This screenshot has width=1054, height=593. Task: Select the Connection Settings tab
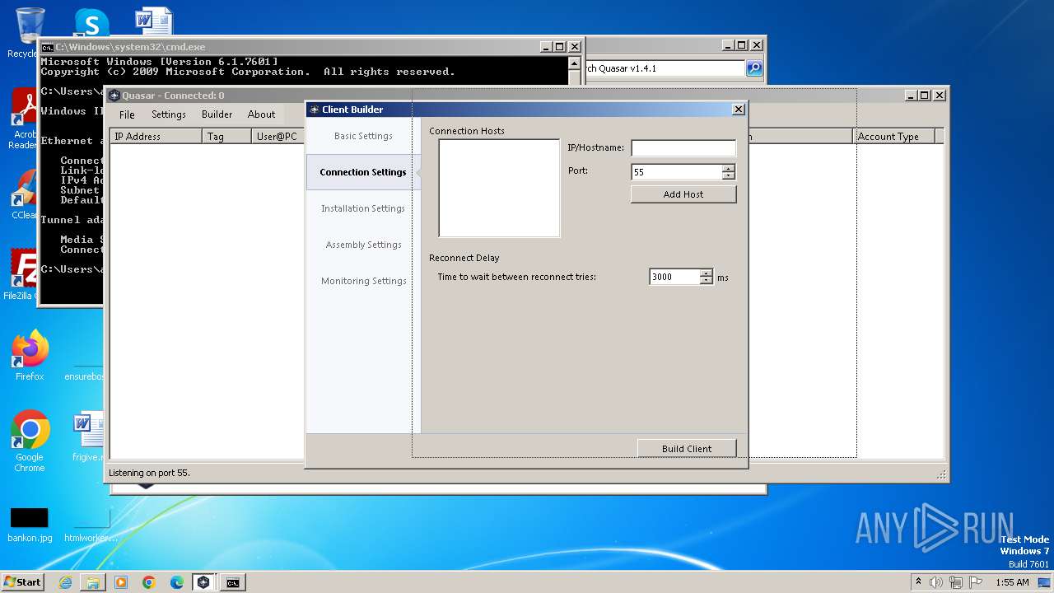click(363, 172)
